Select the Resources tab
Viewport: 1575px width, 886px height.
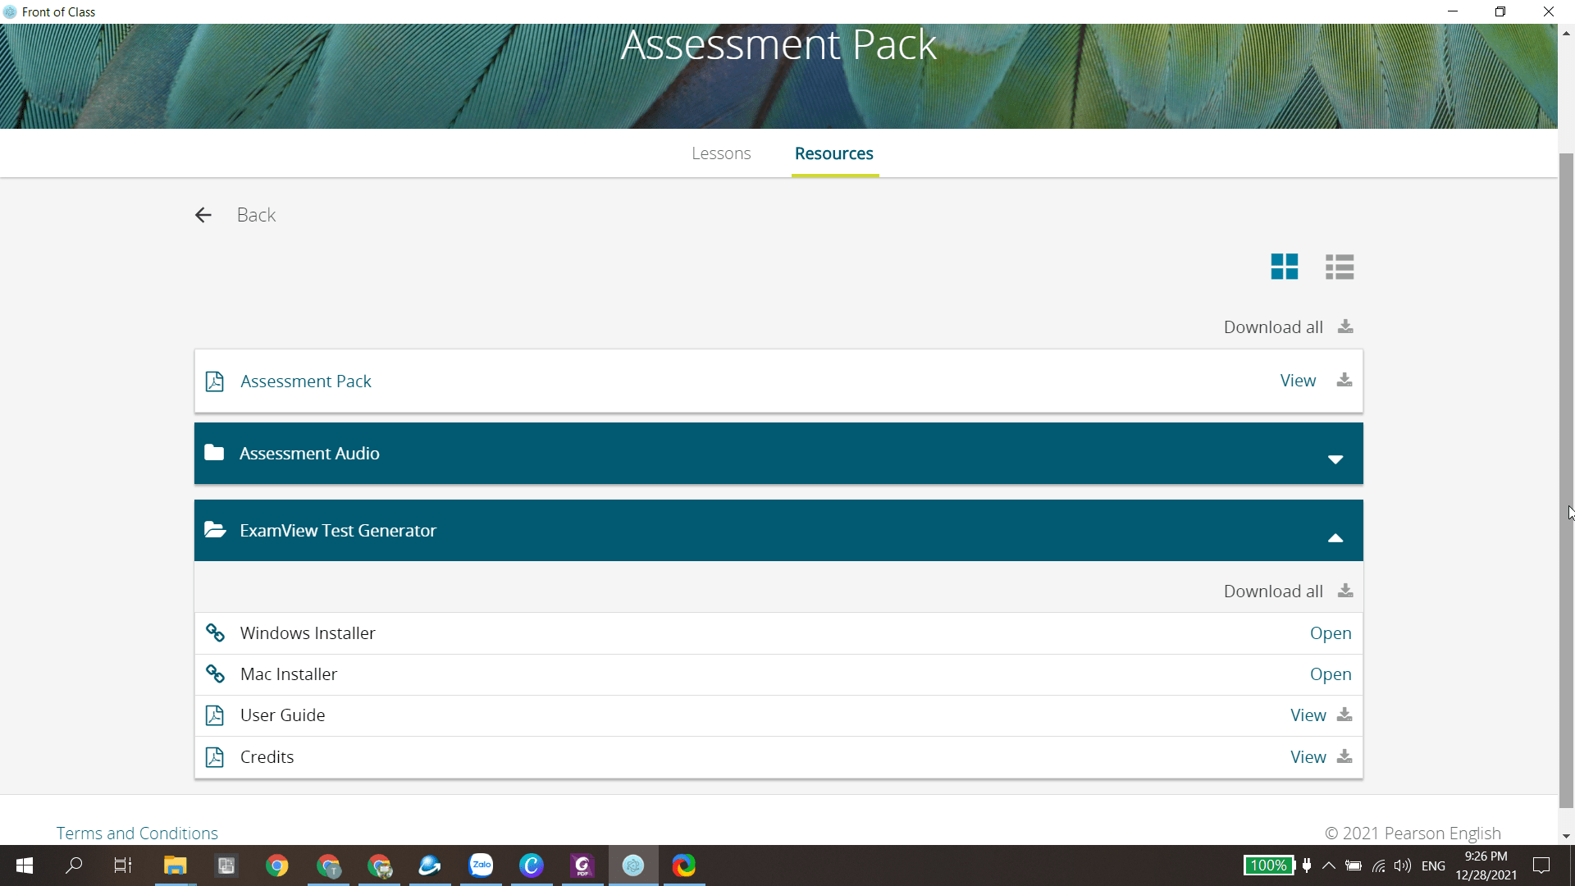click(x=833, y=153)
